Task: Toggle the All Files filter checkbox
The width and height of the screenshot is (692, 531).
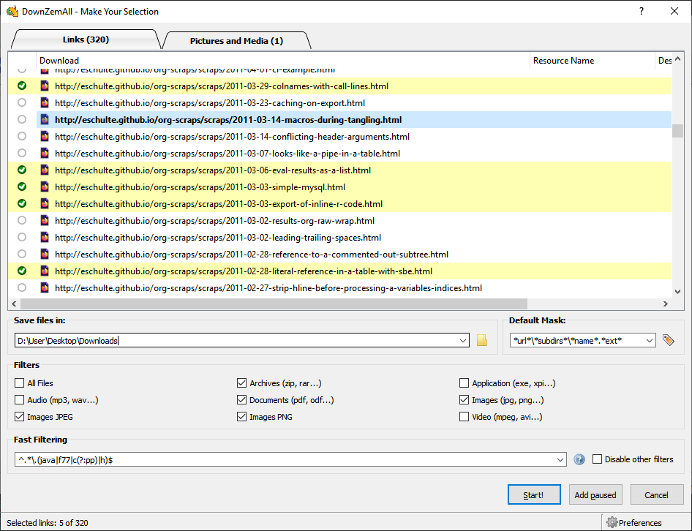Action: [20, 383]
